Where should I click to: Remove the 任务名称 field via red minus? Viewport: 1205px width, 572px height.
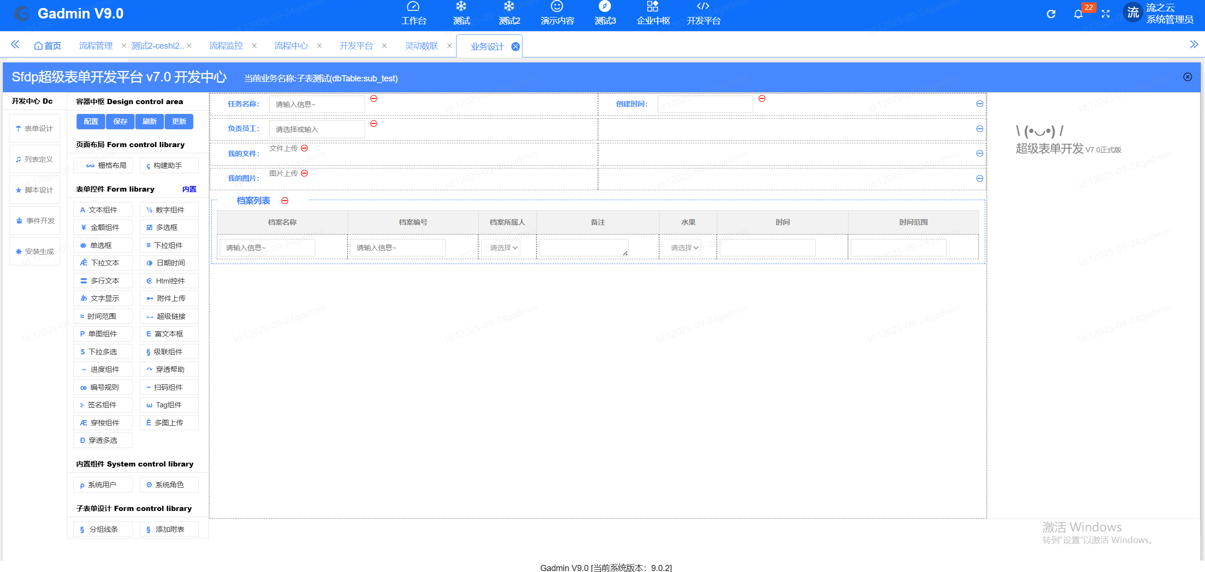point(374,98)
